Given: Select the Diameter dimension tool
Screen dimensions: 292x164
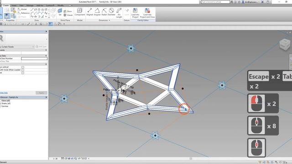Looking at the screenshot, I should [x=111, y=12].
